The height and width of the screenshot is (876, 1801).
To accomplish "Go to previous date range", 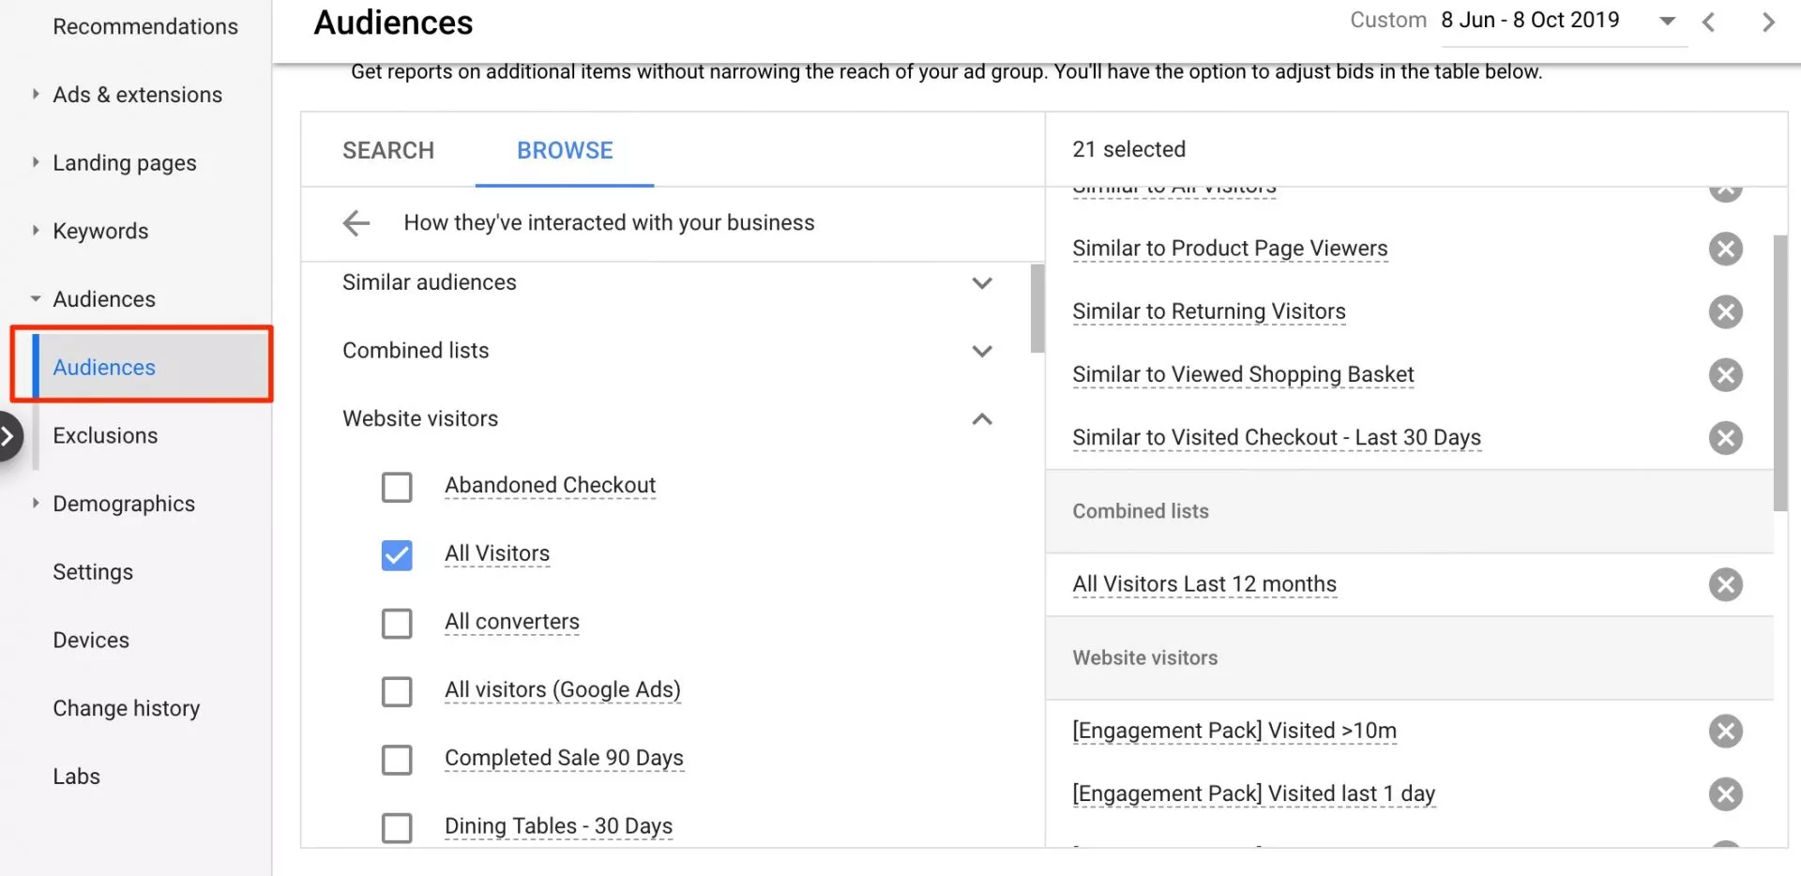I will (1708, 22).
